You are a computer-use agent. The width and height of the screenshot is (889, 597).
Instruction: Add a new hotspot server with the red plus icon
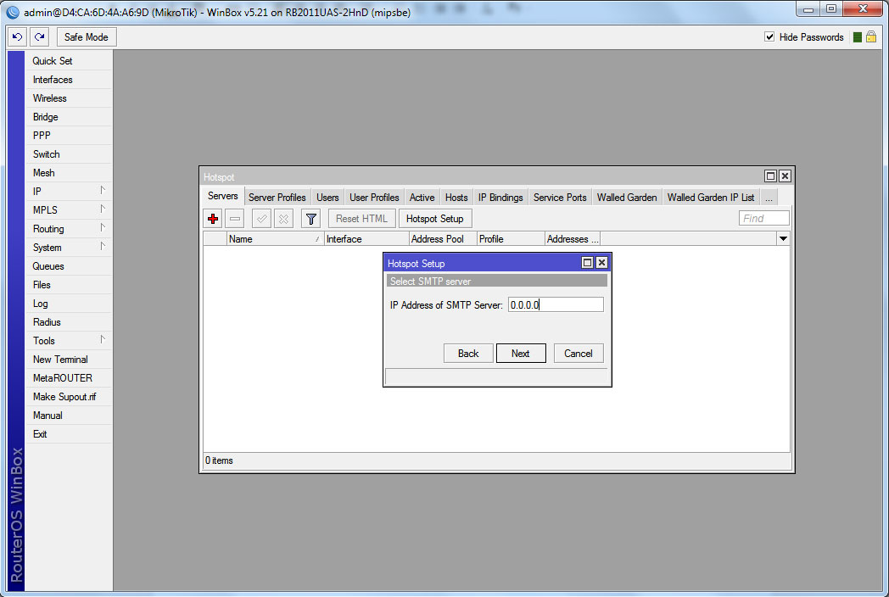point(212,218)
